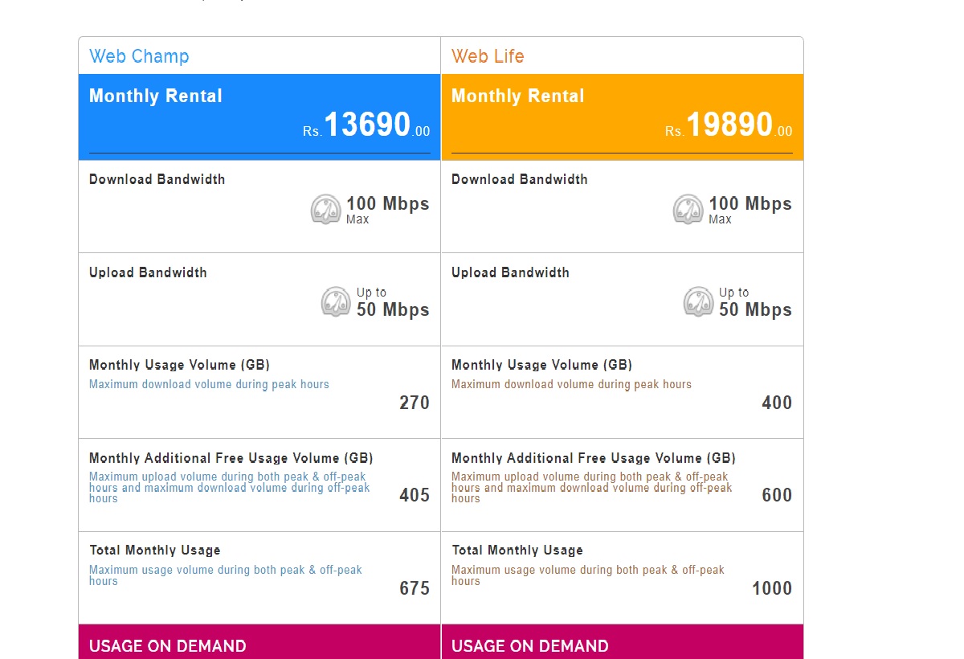Select the Web Champ plan title
This screenshot has height=659, width=964.
coord(139,56)
